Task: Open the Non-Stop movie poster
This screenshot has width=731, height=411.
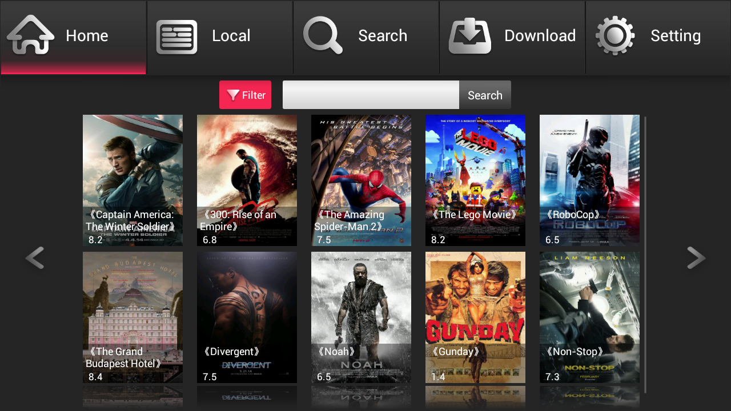Action: point(589,317)
